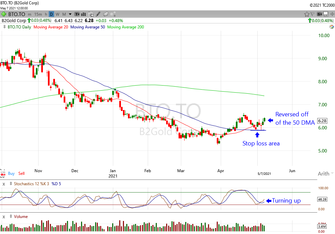
Task: Click the Stochastics 12 %K 3 label
Action: coord(31,184)
